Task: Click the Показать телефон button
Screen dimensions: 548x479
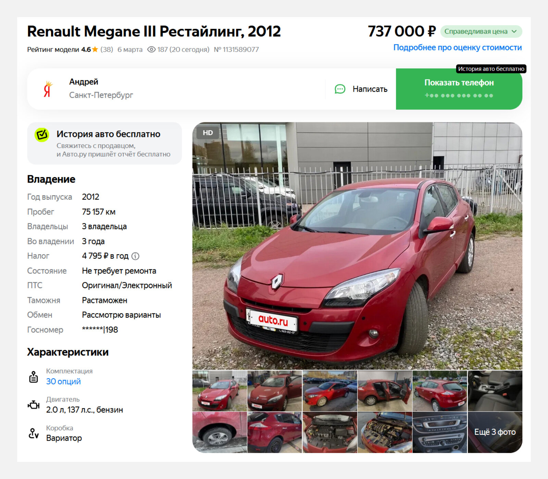Action: [459, 89]
